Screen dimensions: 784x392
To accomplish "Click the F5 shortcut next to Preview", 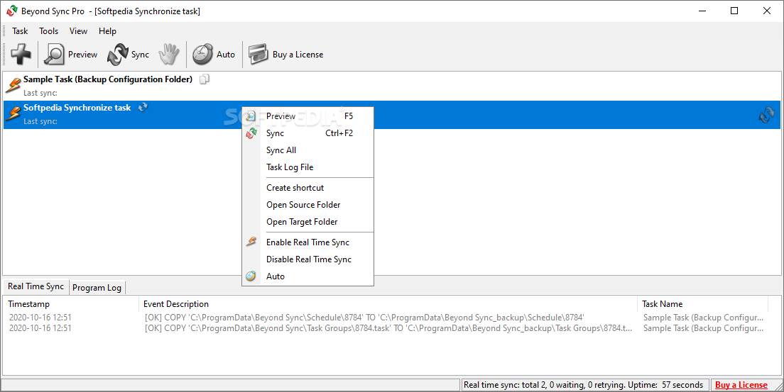I will click(349, 116).
